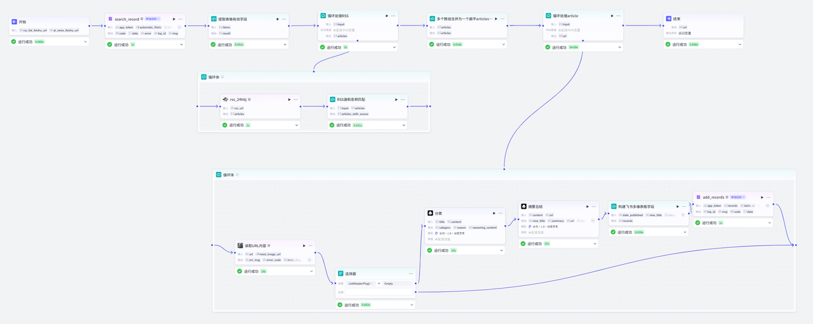The image size is (813, 324).
Task: Open more options on 分类 node
Action: [501, 214]
